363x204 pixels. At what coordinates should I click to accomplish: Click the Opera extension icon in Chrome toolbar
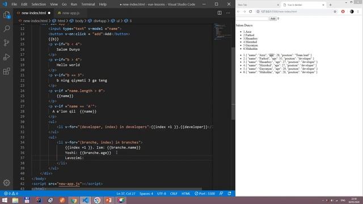[x=343, y=11]
